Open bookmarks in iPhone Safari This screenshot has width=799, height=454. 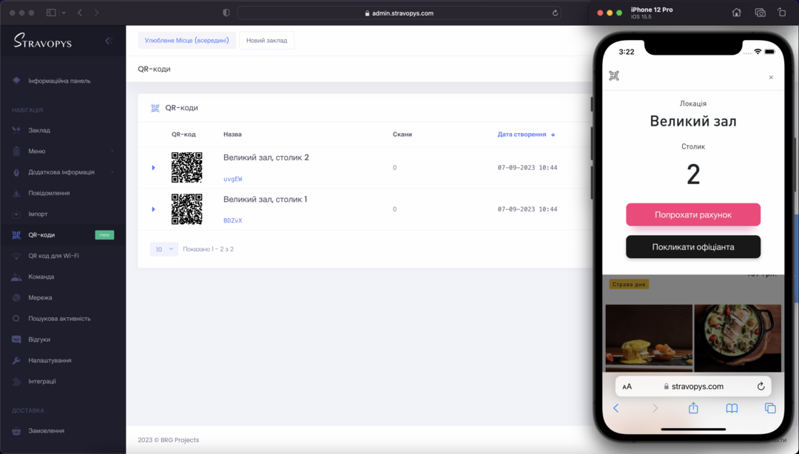(732, 408)
